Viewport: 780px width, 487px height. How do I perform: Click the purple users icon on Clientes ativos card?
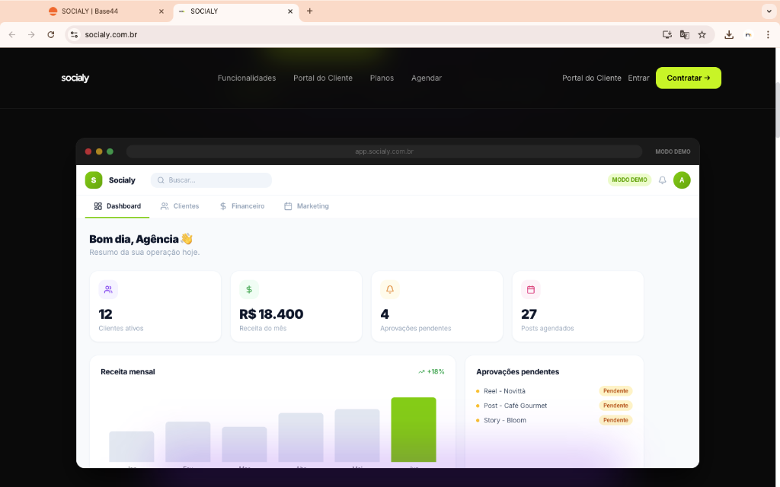tap(108, 289)
